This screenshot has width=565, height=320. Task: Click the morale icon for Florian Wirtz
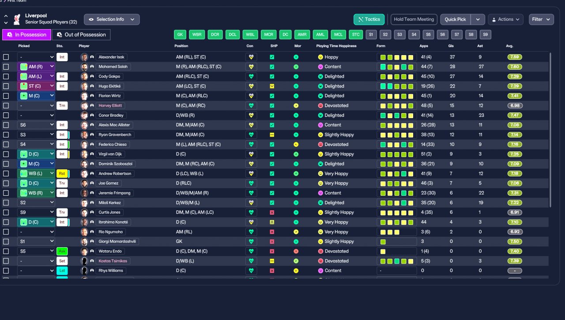(296, 96)
